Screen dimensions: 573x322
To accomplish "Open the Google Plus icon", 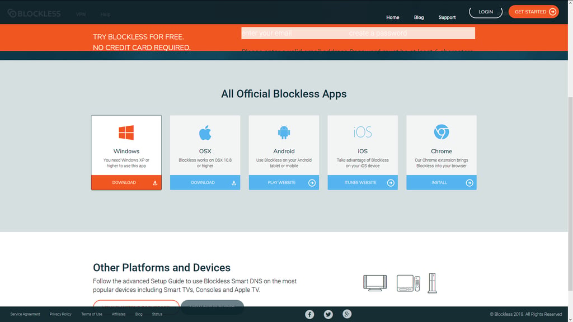I will (347, 314).
